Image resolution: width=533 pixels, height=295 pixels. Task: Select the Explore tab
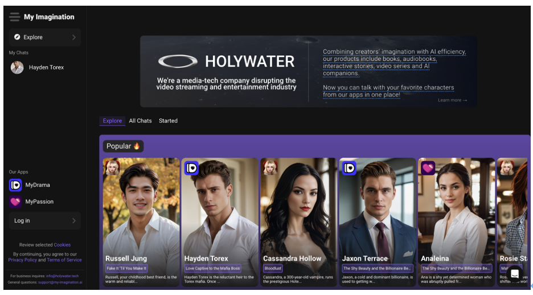[112, 121]
